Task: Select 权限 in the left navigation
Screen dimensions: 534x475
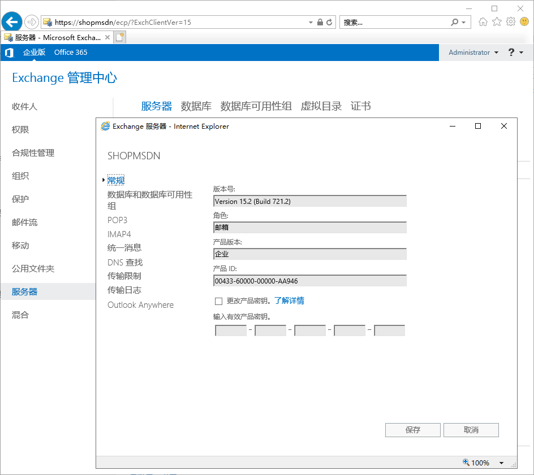Action: tap(20, 129)
